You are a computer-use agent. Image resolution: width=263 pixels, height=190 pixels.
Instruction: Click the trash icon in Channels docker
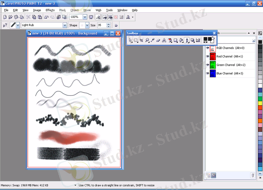(252, 176)
